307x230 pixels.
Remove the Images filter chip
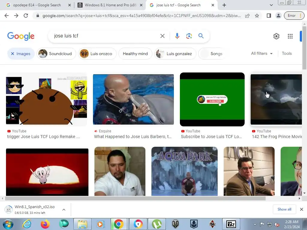click(x=21, y=54)
